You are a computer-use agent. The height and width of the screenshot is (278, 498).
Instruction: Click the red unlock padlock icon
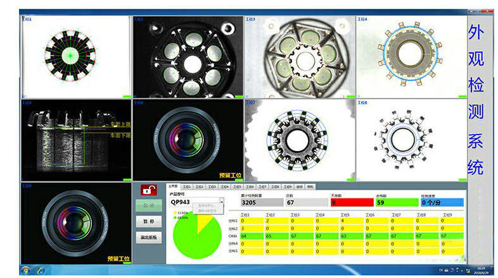click(148, 190)
